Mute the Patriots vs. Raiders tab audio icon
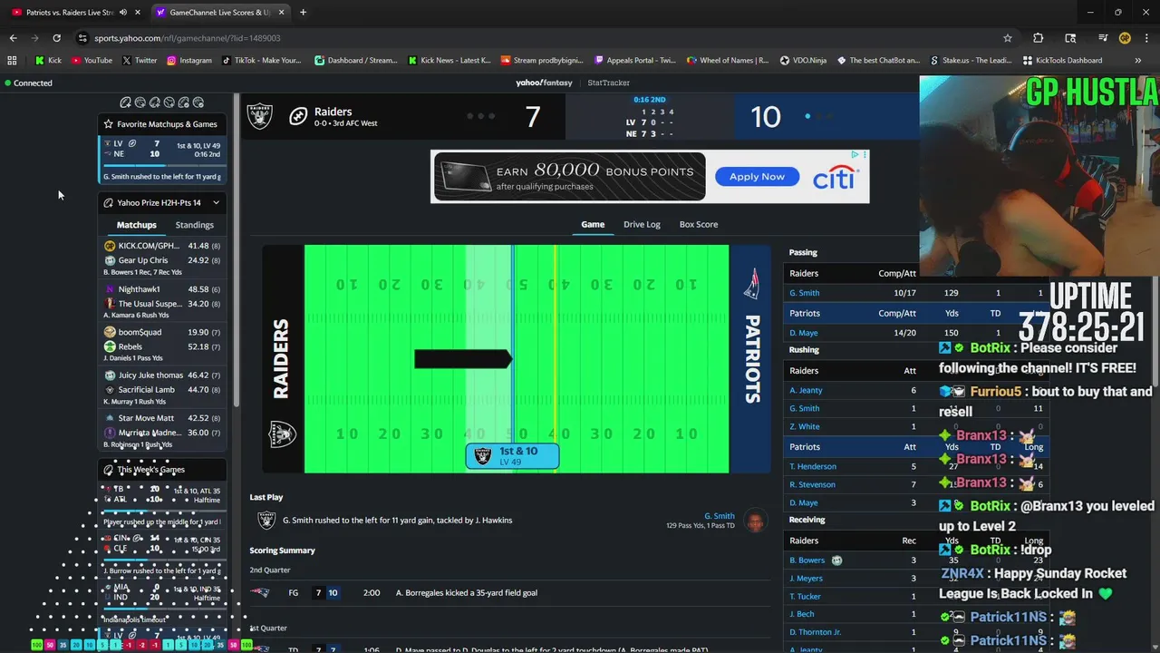The width and height of the screenshot is (1160, 653). 122,13
